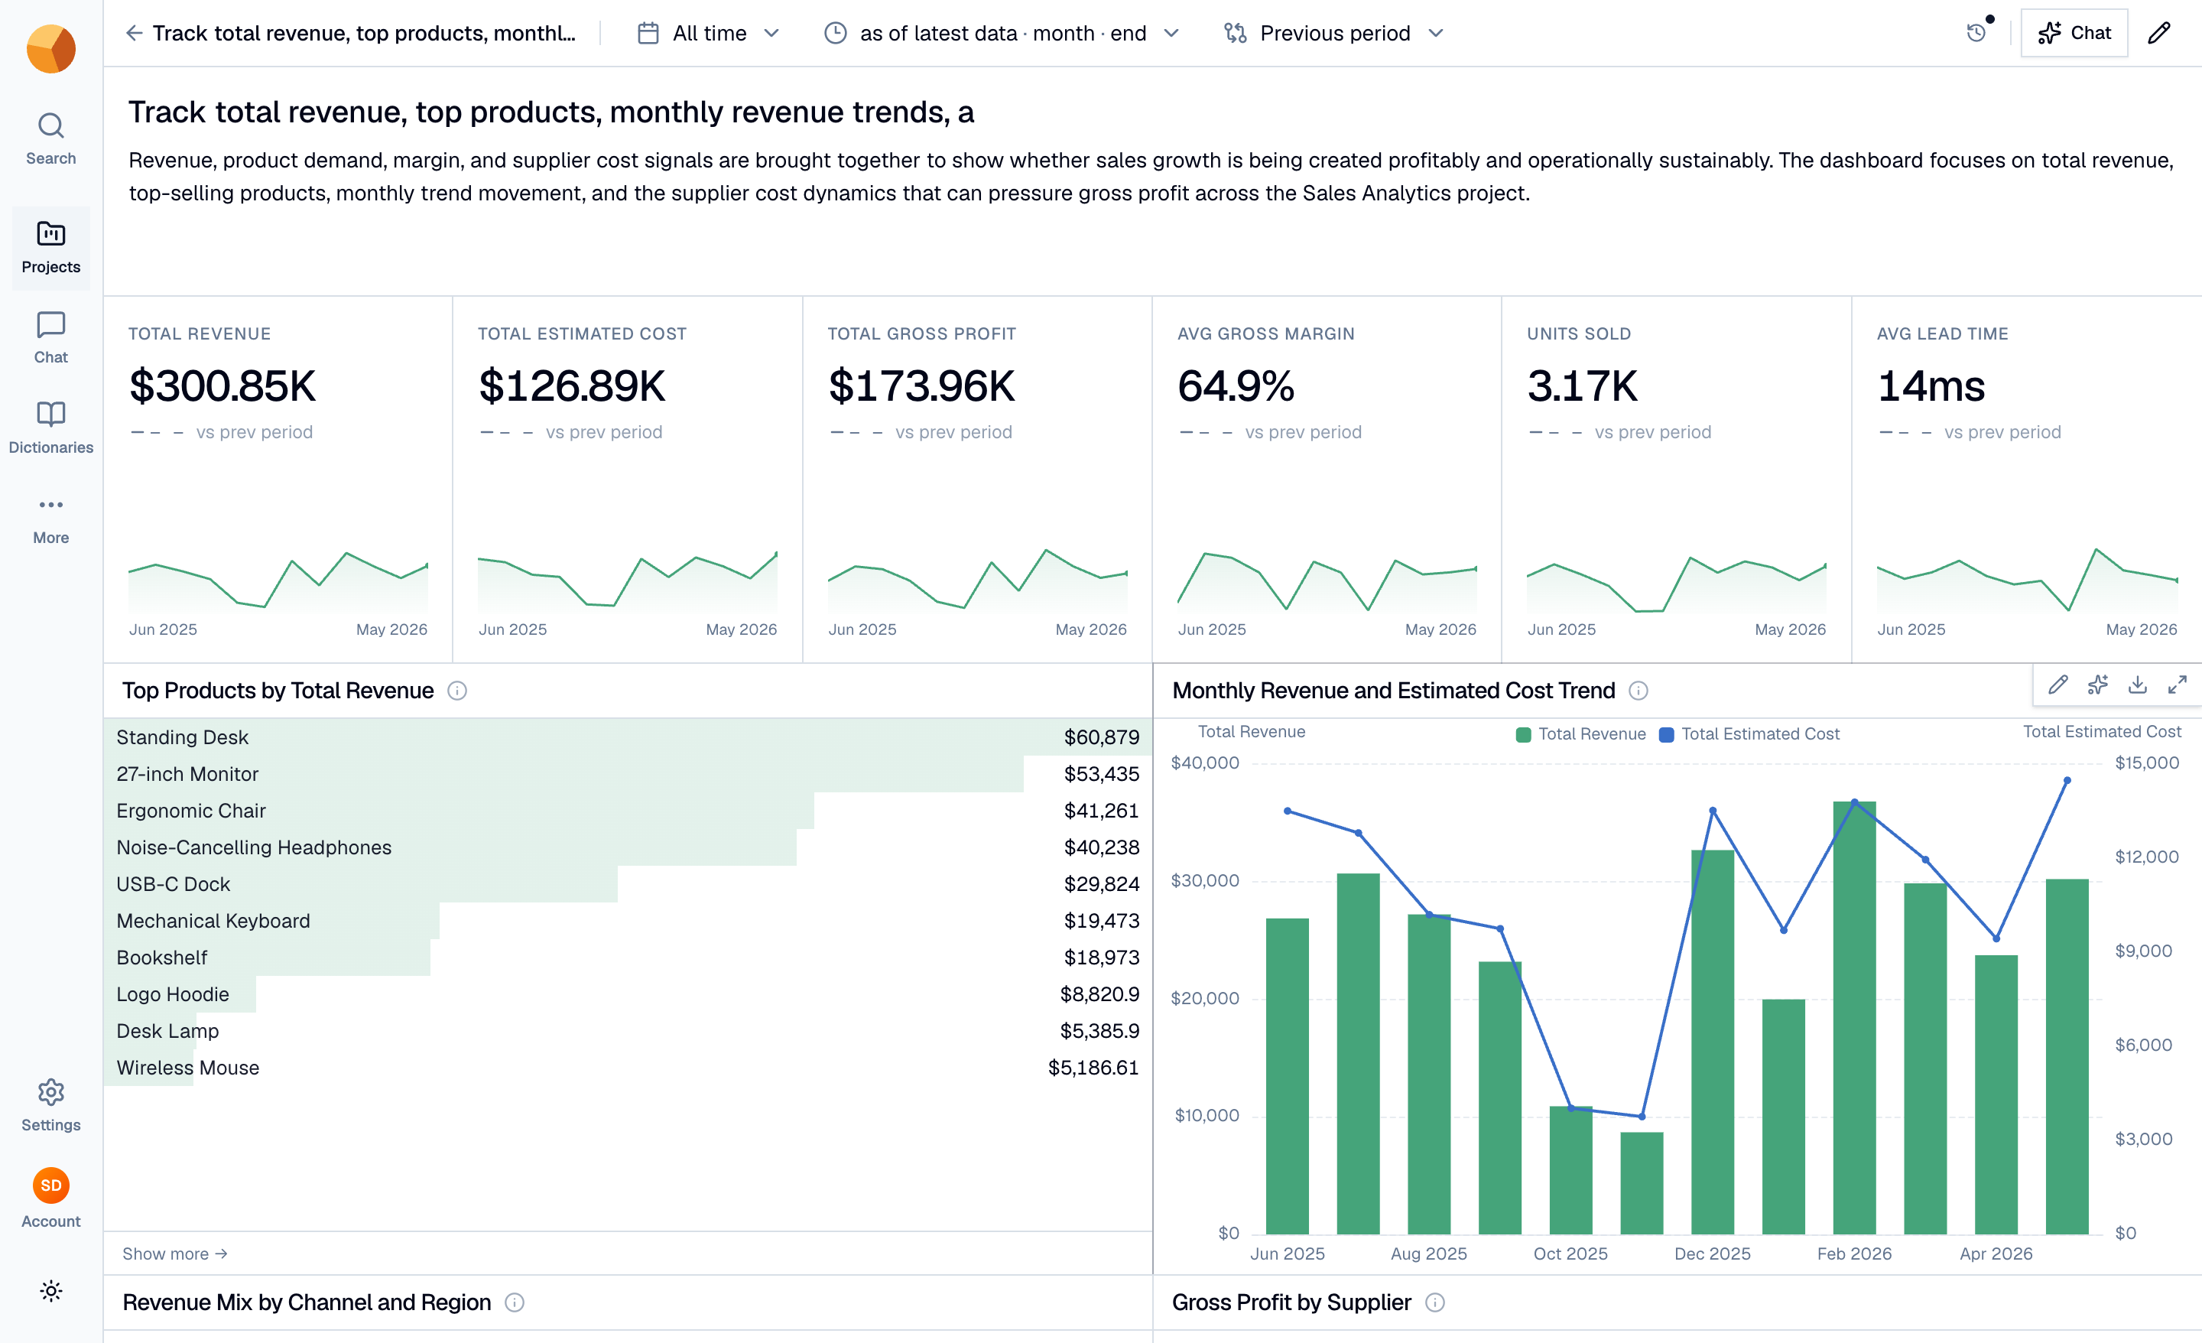
Task: Click the $126.89K Total Estimated Cost value
Action: coord(572,385)
